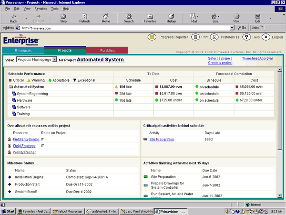Click the page scroll down arrow
The height and width of the screenshot is (215, 286).
280,195
